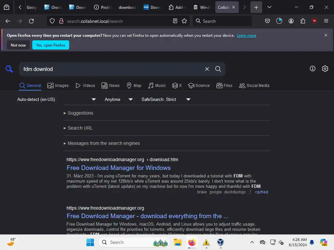334x250 pixels.
Task: Open the notifications bell in taskbar
Action: pos(312,242)
